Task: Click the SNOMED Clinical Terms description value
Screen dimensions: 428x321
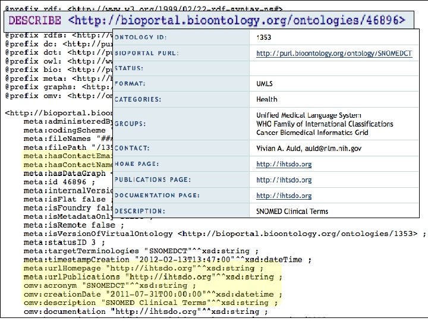Action: pyautogui.click(x=292, y=211)
